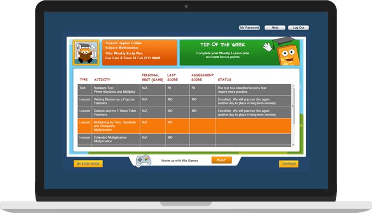Click the Status column header
Viewport: 372px width, 218px height.
tap(224, 79)
